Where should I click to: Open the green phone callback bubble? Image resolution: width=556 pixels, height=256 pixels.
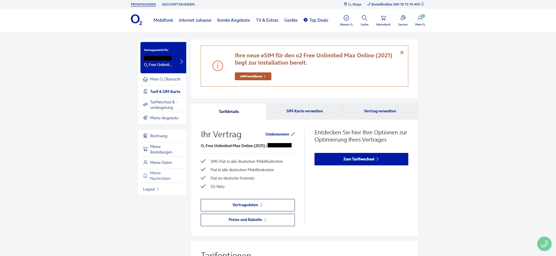544,244
